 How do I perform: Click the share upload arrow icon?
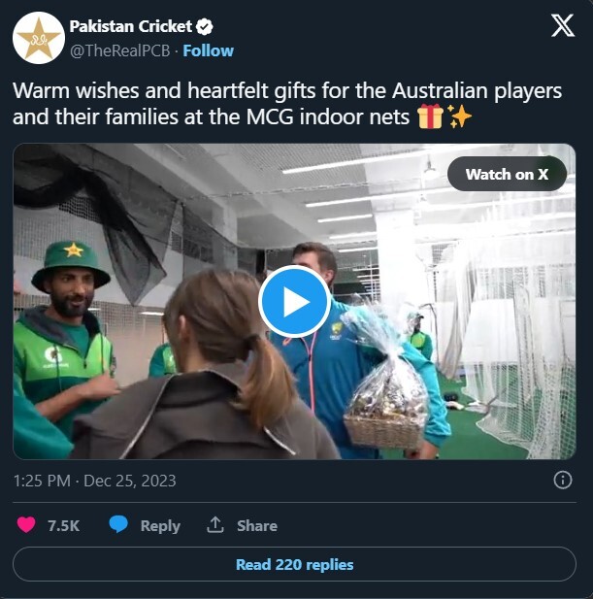point(215,525)
